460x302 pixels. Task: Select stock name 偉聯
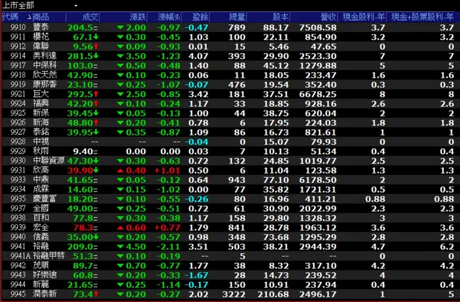click(41, 47)
